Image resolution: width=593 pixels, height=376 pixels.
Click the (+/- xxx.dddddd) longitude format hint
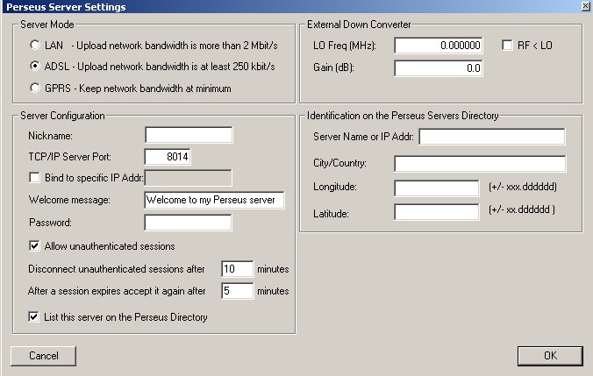(523, 187)
